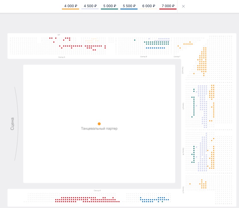Select the Танцевальный партер text label

click(x=99, y=129)
